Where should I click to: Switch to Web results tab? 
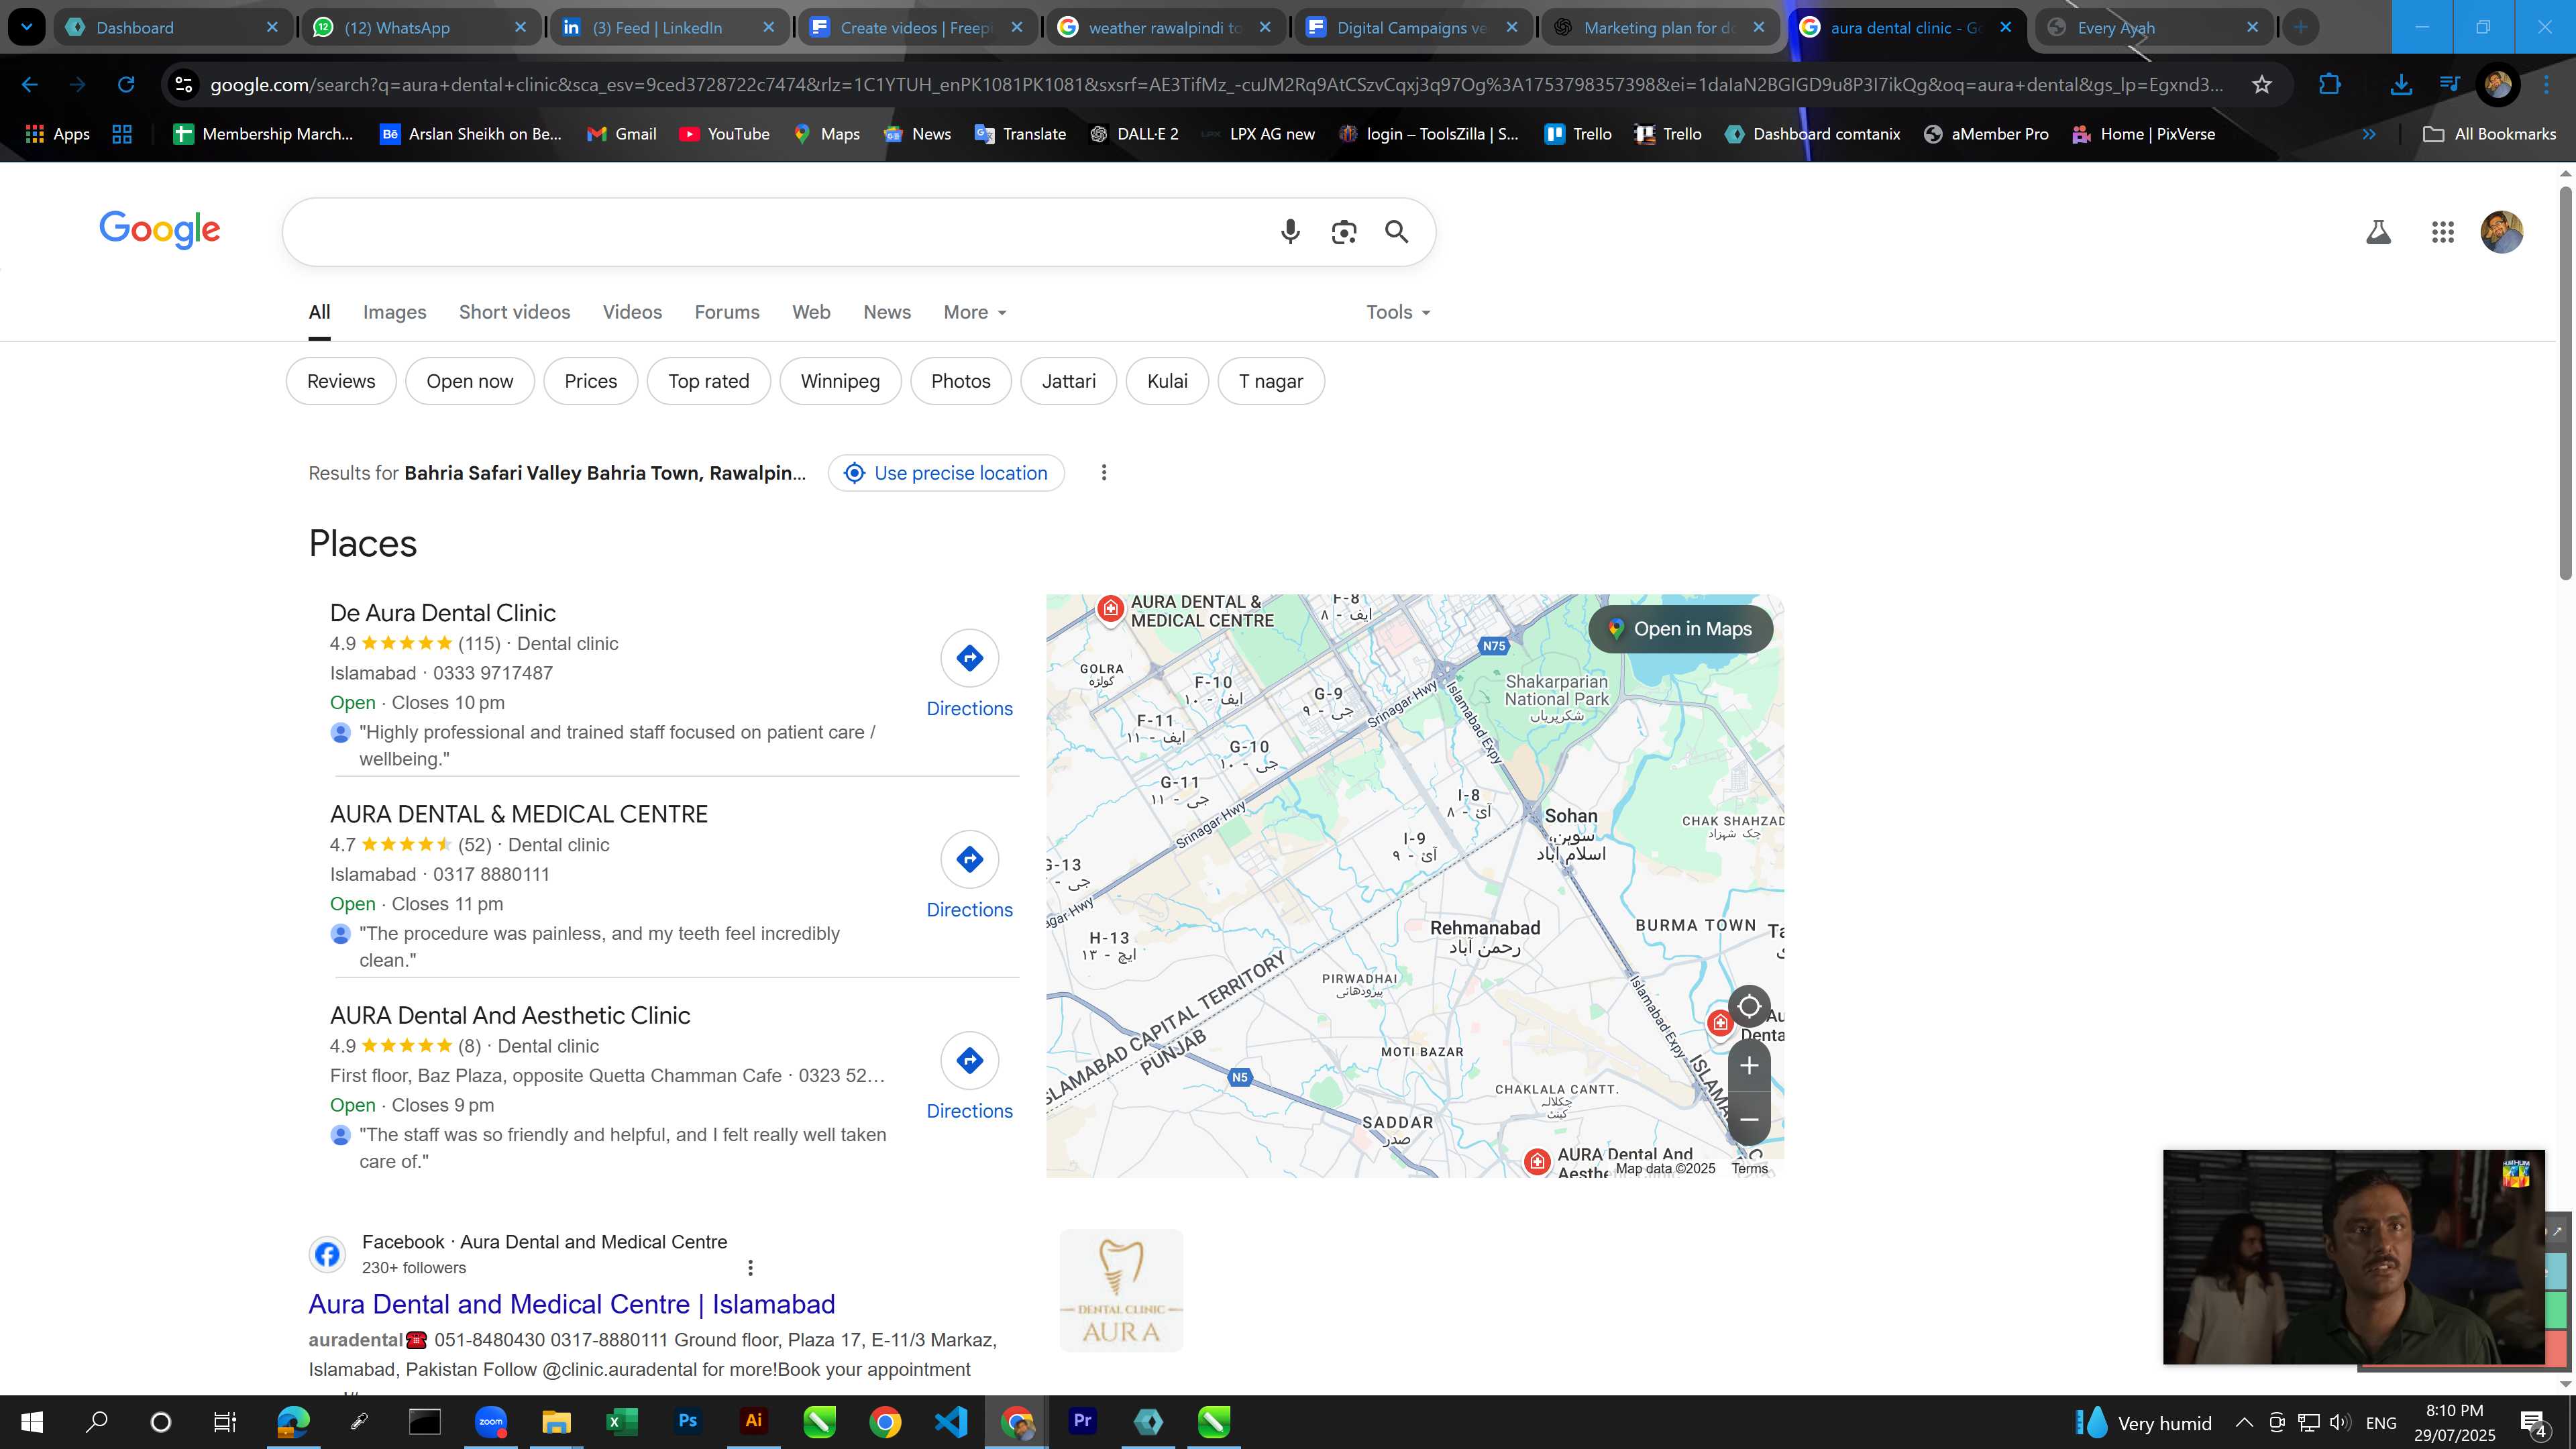tap(811, 313)
